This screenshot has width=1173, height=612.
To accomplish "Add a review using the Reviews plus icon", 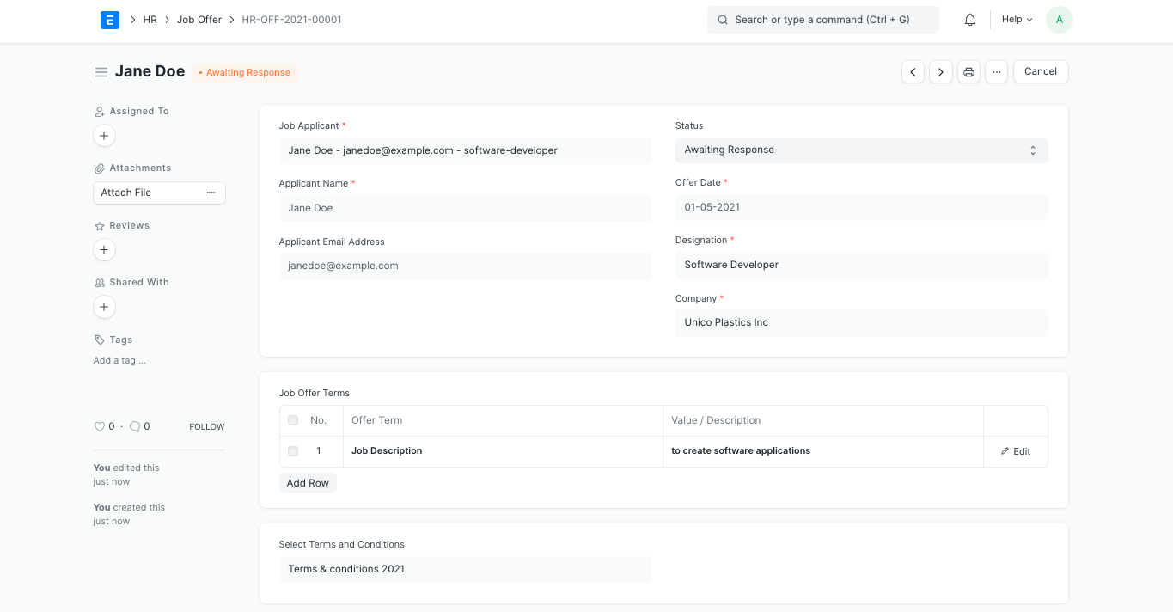I will click(104, 249).
